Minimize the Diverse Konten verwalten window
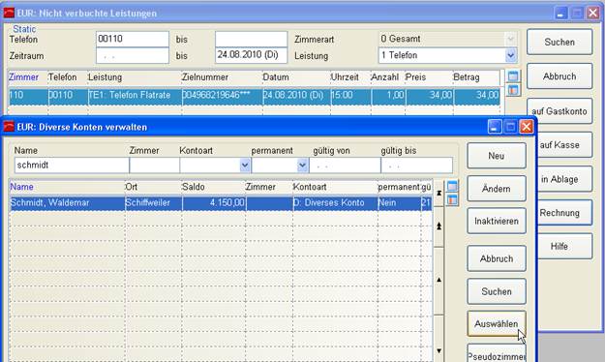The height and width of the screenshot is (362, 605). coord(495,127)
